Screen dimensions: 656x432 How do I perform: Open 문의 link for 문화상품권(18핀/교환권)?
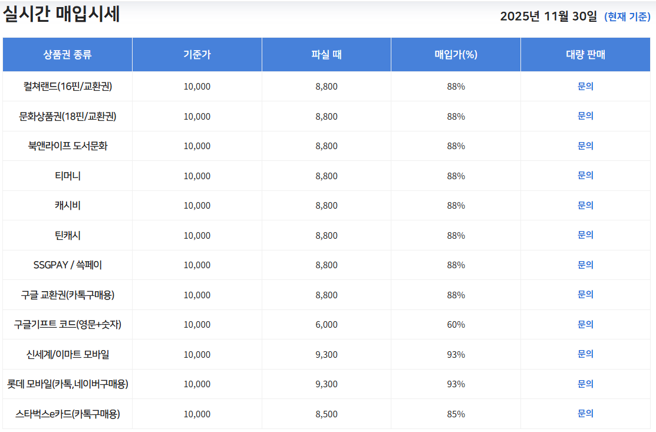pyautogui.click(x=585, y=116)
